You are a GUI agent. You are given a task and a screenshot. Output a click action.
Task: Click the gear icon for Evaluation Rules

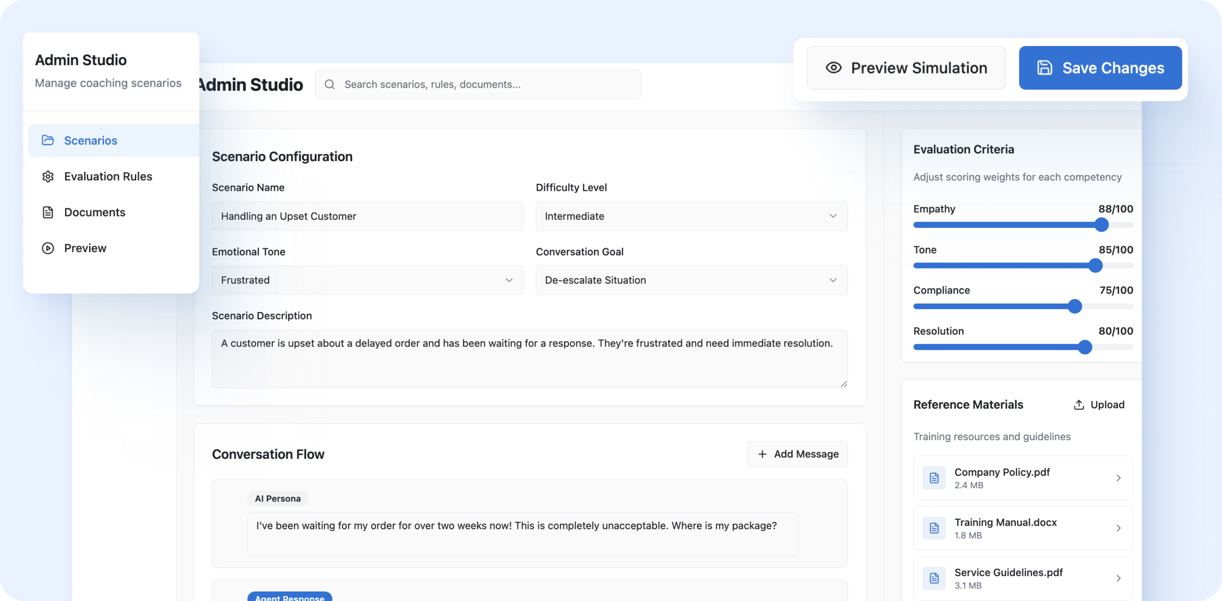48,176
